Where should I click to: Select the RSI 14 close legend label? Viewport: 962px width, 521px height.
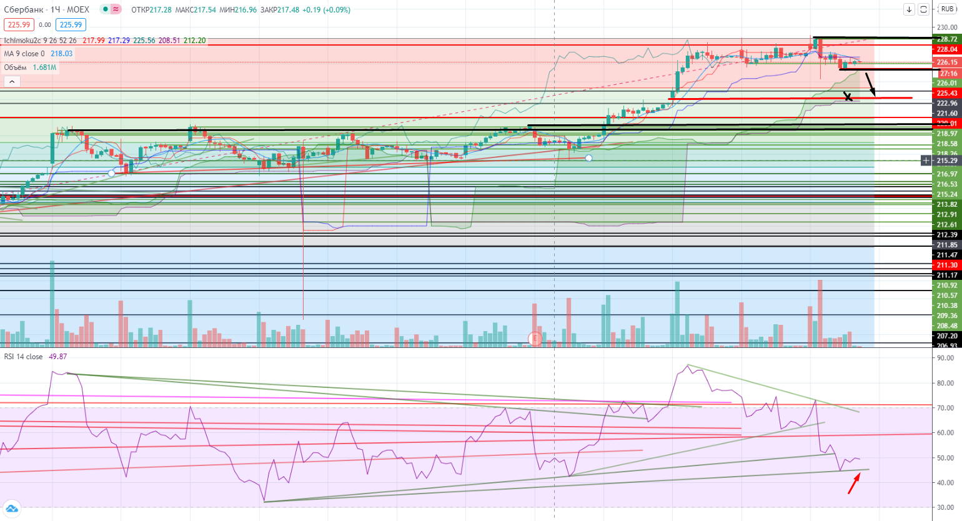click(23, 357)
